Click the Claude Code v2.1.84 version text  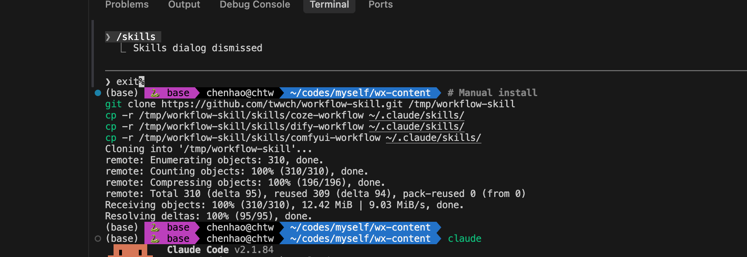pyautogui.click(x=220, y=250)
